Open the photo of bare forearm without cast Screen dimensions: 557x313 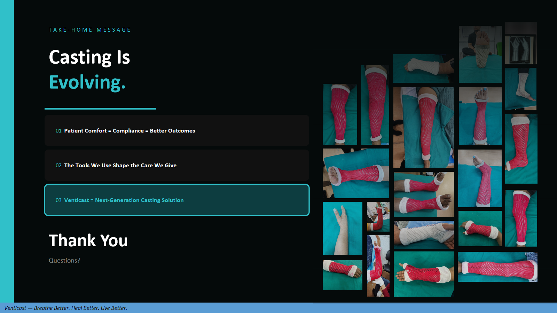click(343, 228)
